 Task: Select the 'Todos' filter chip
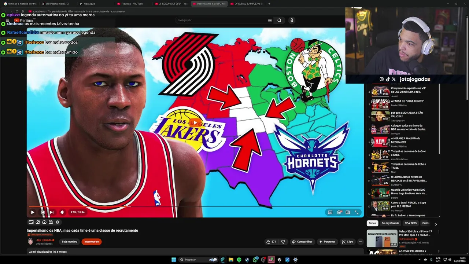click(x=372, y=223)
